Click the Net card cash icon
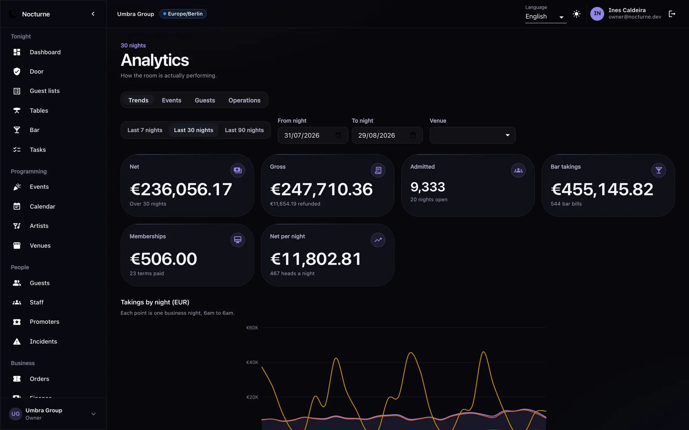 tap(238, 170)
